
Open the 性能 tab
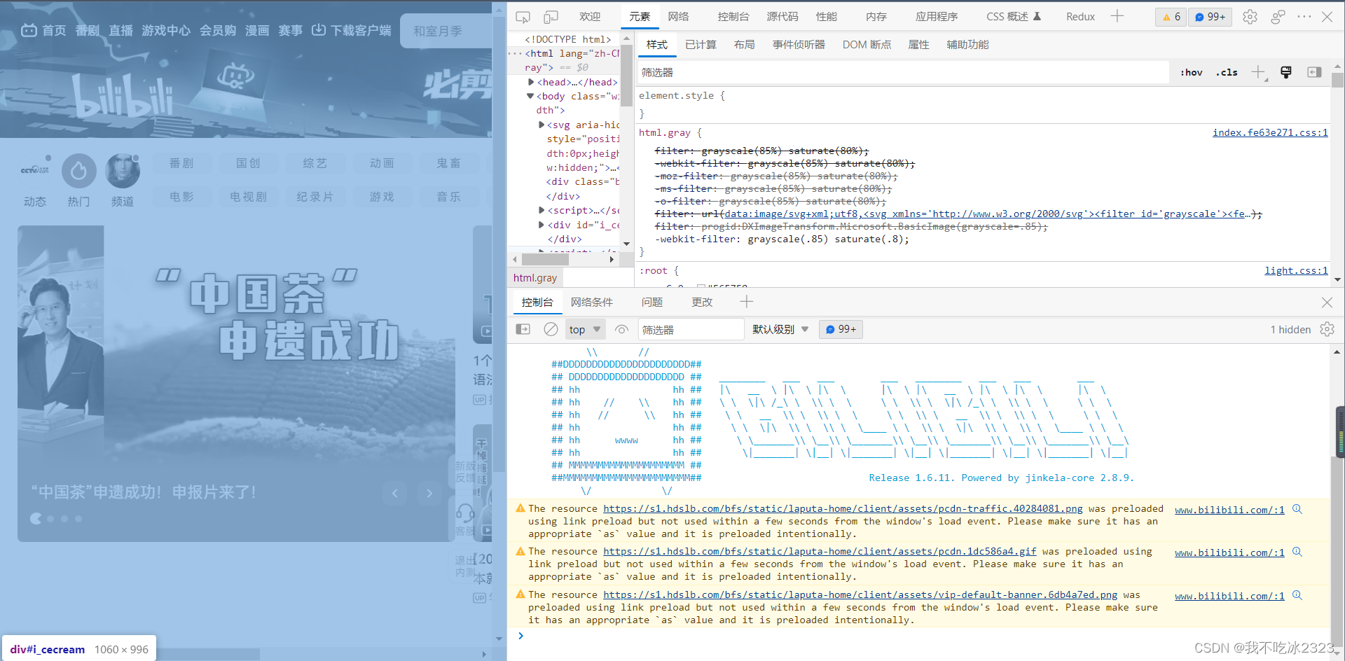coord(827,17)
